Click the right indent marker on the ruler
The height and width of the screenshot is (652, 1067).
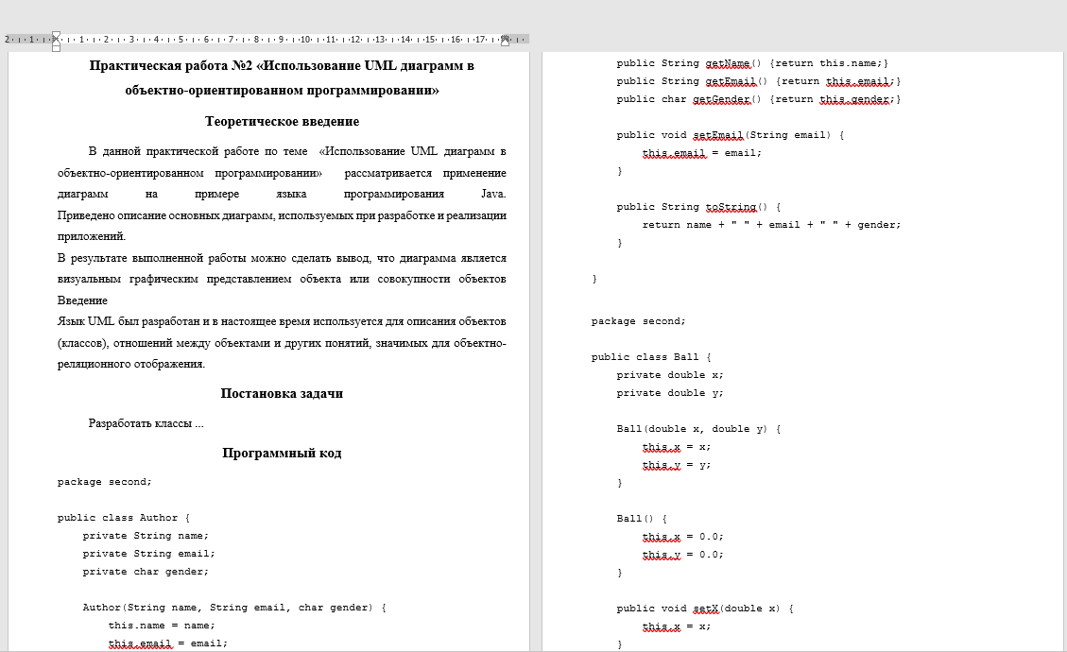(507, 42)
